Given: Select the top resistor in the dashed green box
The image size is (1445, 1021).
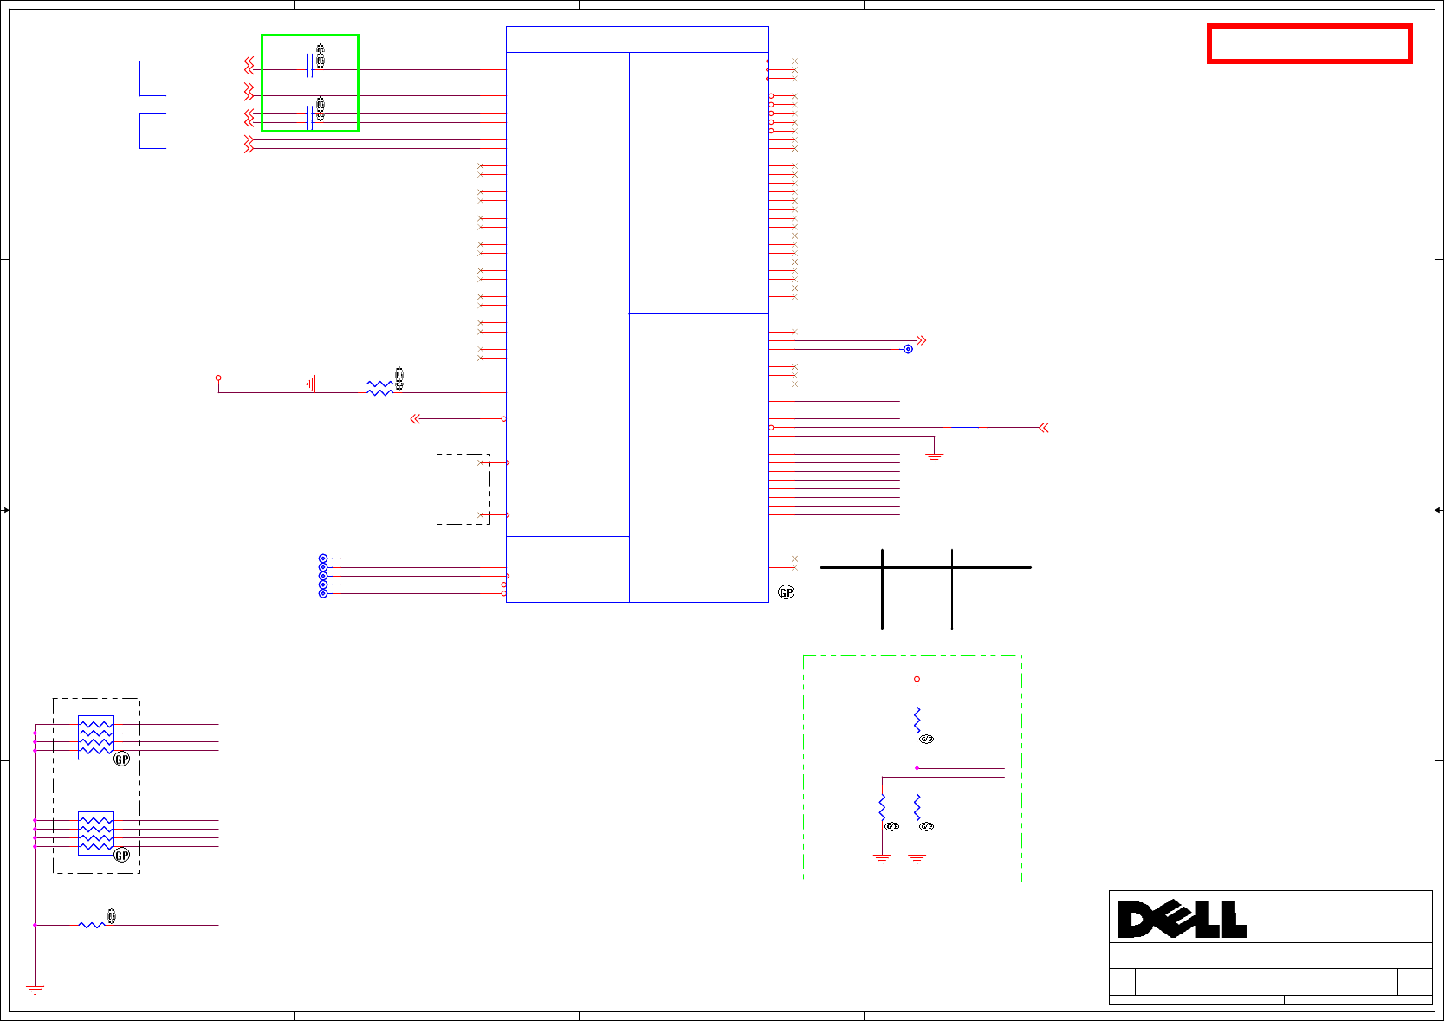Looking at the screenshot, I should 917,721.
